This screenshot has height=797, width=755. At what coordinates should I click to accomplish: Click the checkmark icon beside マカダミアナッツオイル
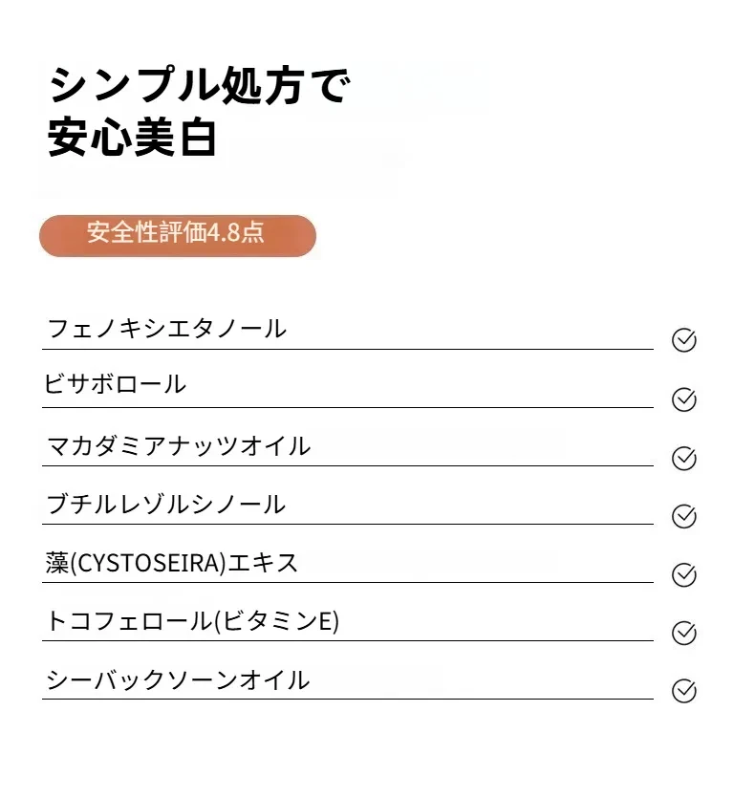pyautogui.click(x=684, y=458)
